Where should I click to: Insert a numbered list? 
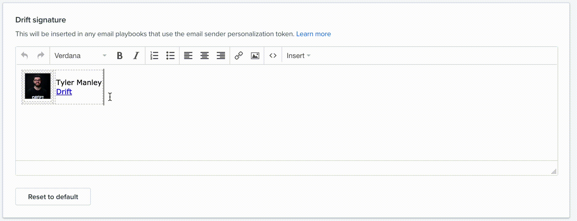[154, 56]
